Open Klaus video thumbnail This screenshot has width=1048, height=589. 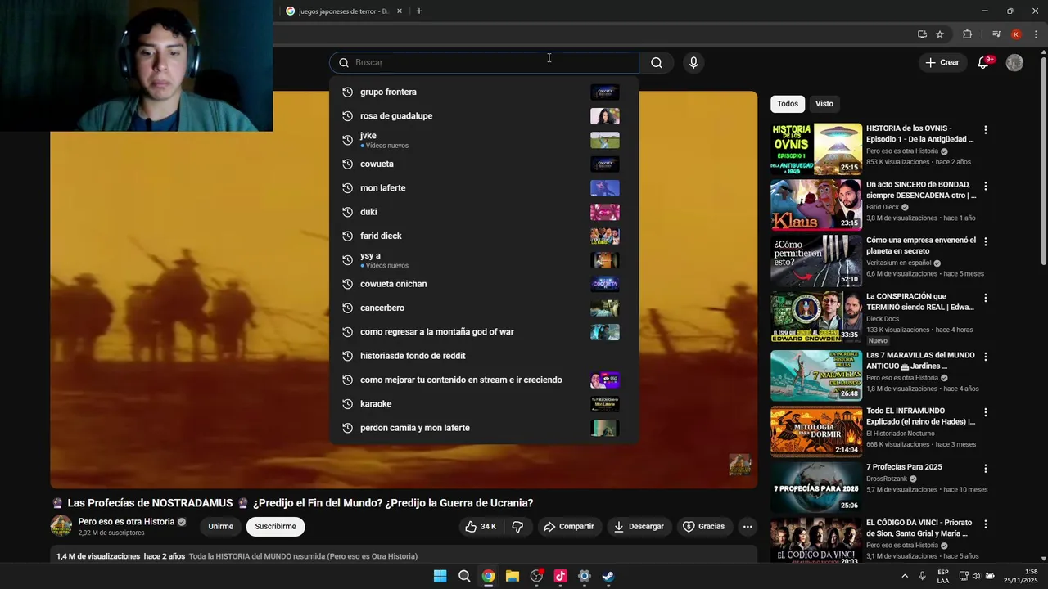click(816, 205)
